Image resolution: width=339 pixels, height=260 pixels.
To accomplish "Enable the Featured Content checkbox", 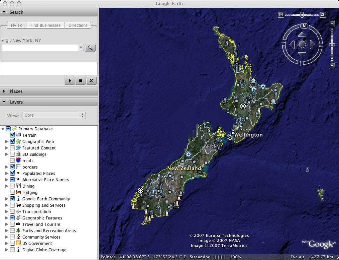I will [x=12, y=148].
